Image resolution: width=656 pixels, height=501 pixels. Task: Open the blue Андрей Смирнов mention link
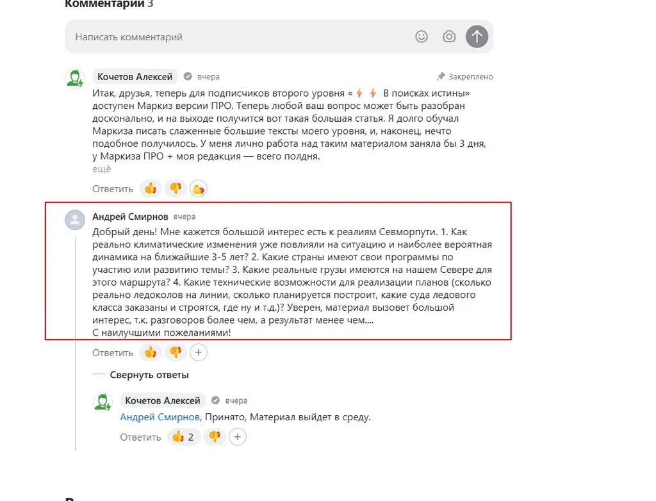coord(160,417)
